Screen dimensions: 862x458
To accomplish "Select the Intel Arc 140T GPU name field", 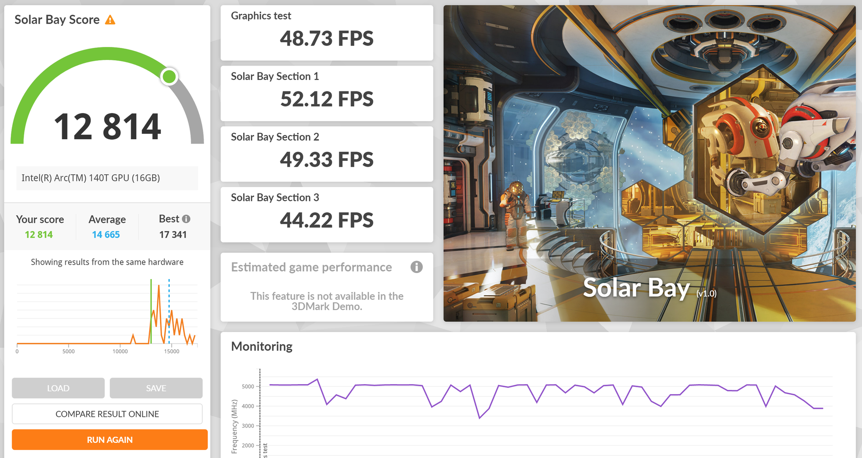I will [x=107, y=178].
